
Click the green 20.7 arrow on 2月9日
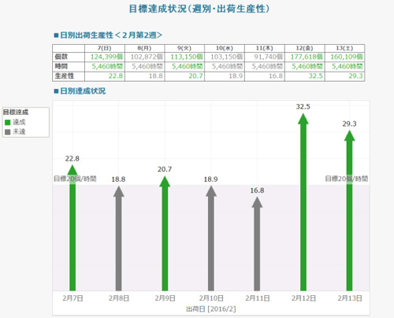pos(165,233)
